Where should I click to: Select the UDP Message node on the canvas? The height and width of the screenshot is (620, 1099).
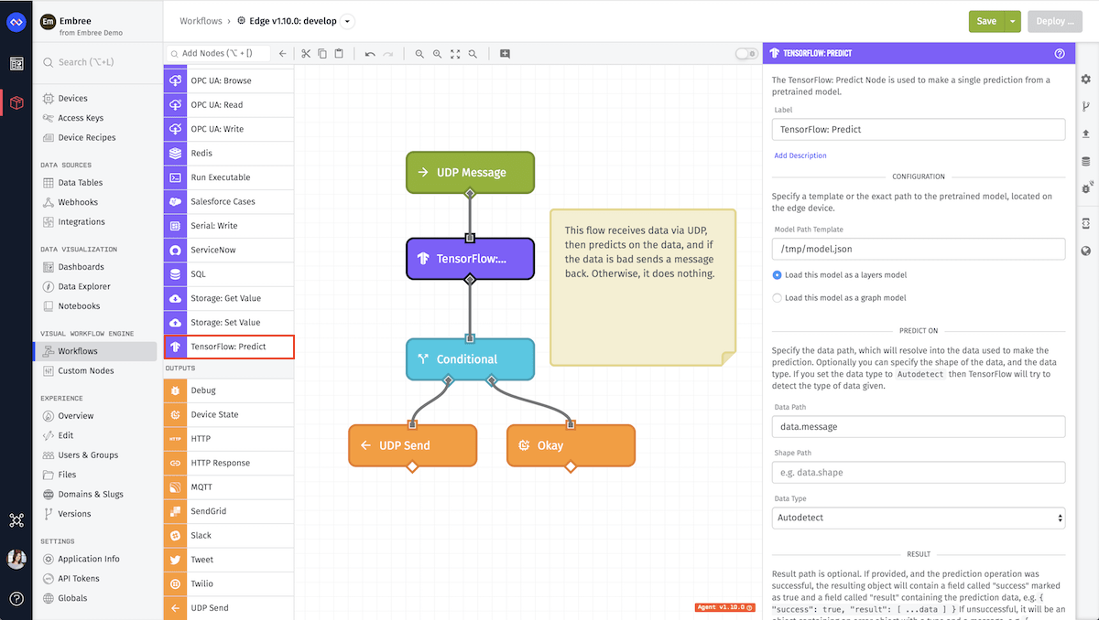tap(470, 172)
